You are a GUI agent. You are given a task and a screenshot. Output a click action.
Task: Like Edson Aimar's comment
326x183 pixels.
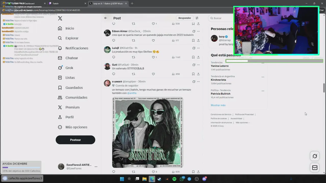[x=153, y=40]
